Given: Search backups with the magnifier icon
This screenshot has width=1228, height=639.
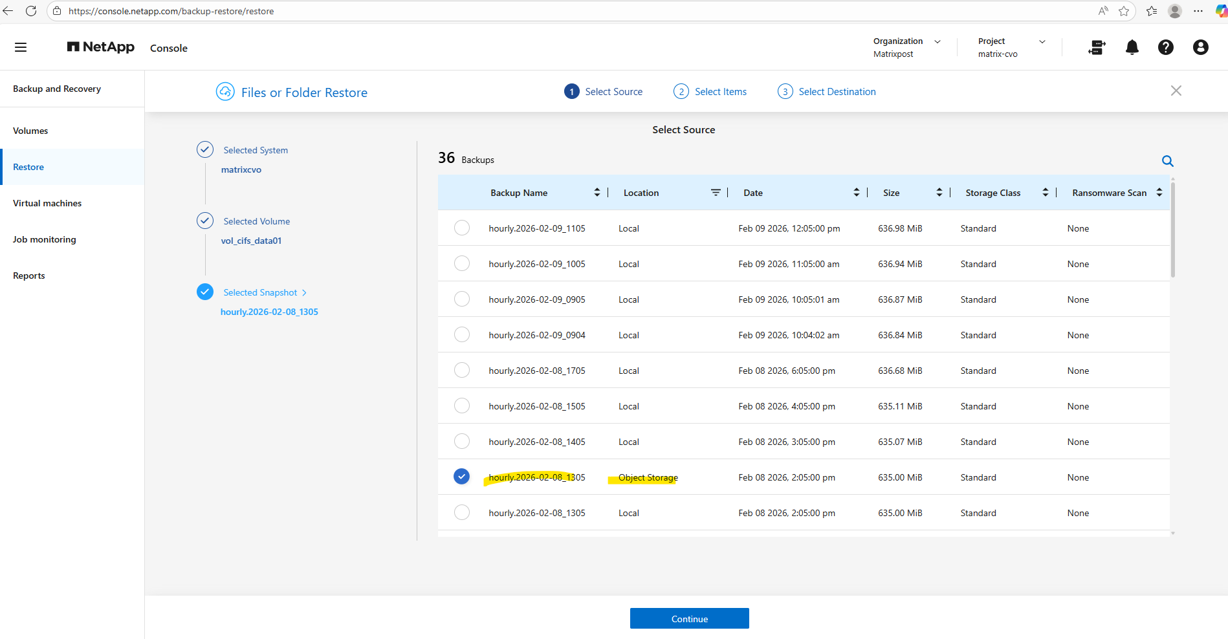Looking at the screenshot, I should 1167,161.
